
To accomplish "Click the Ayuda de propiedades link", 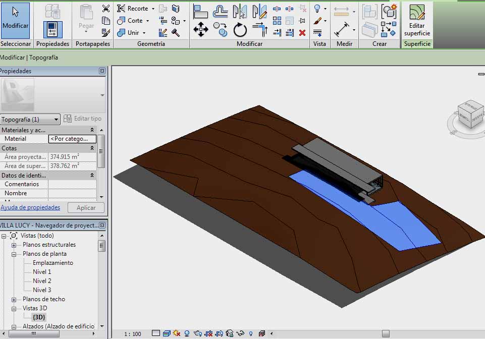I will [x=30, y=207].
